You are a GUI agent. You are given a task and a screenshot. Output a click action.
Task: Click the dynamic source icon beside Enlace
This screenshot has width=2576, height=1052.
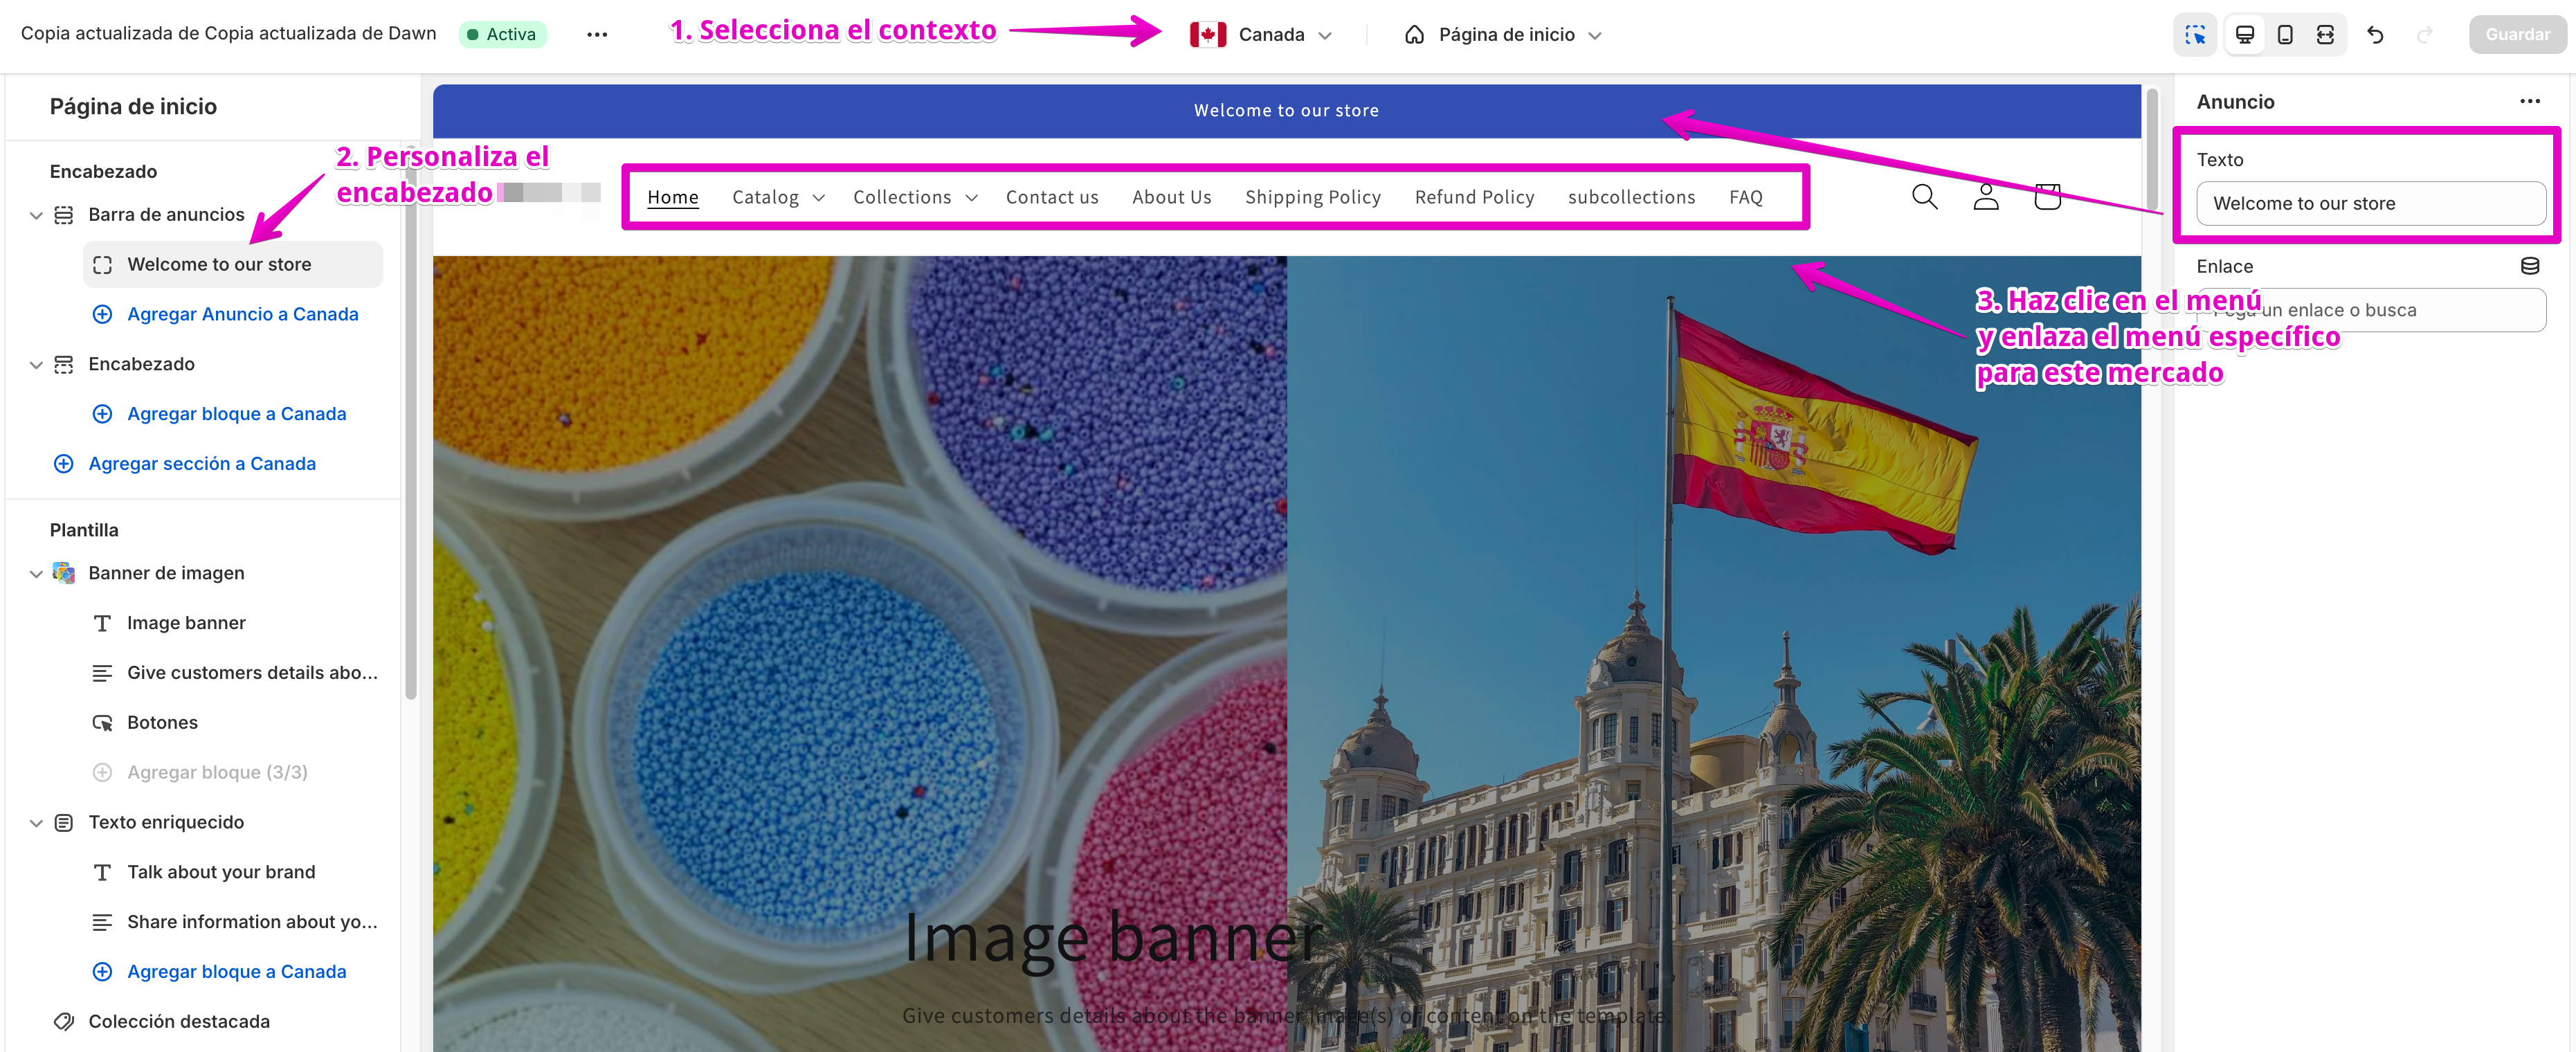point(2529,266)
